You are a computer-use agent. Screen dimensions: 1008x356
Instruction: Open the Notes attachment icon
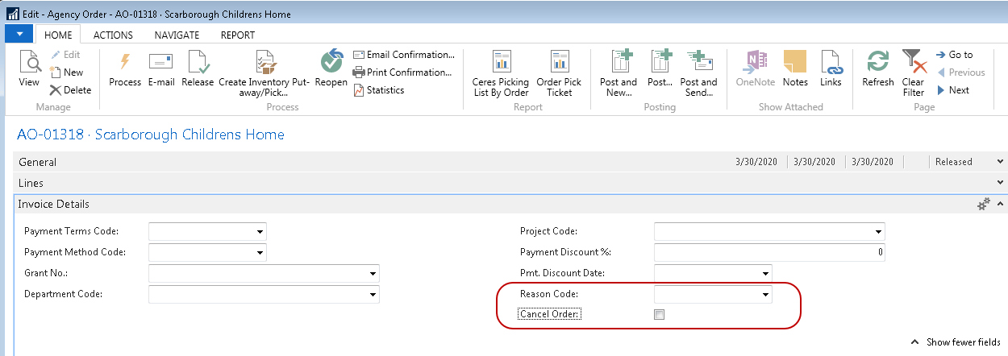(x=795, y=63)
